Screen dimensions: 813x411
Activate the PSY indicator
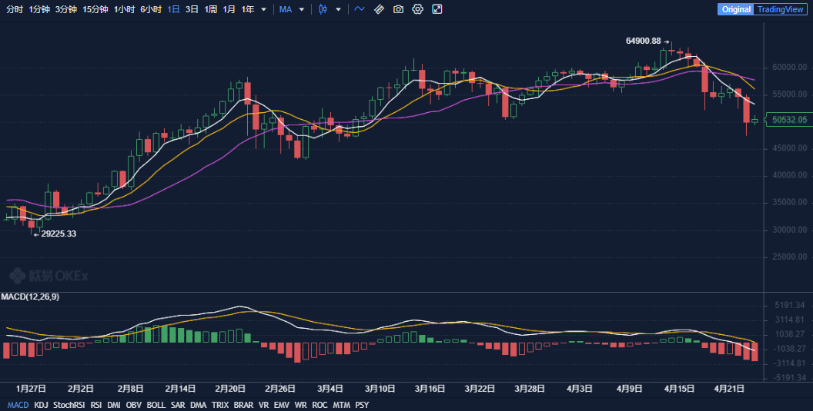click(x=362, y=405)
